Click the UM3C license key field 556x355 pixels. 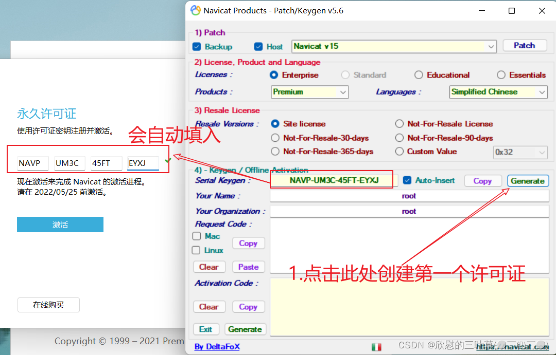pyautogui.click(x=69, y=163)
